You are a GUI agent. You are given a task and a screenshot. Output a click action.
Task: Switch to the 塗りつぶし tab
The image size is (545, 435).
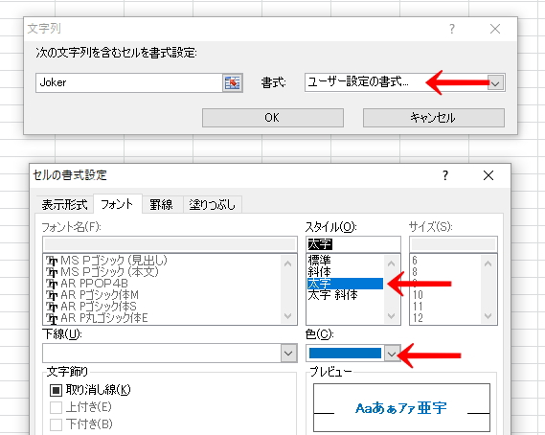[213, 204]
